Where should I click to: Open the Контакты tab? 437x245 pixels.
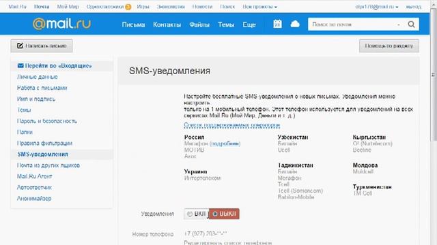click(x=167, y=24)
